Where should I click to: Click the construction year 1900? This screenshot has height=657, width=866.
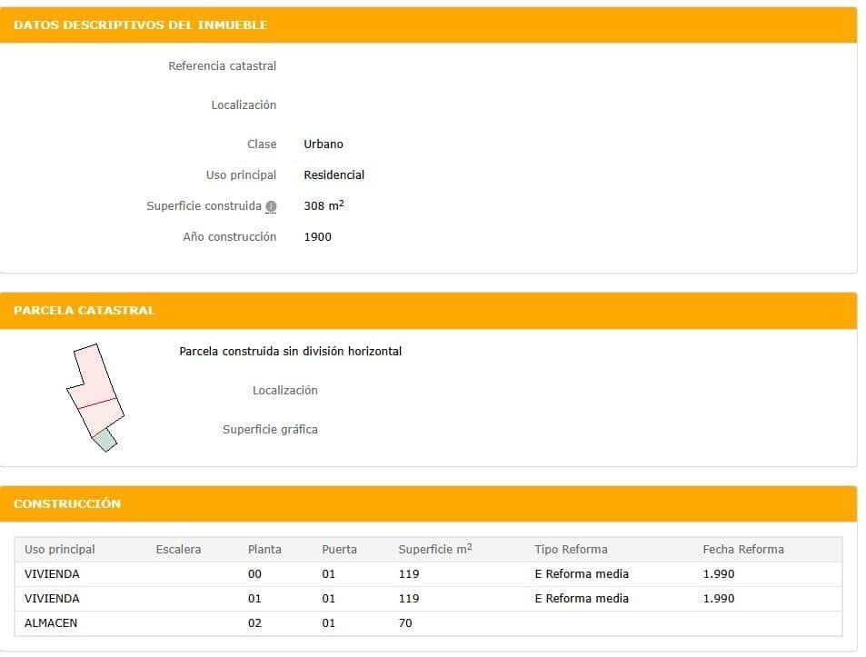click(x=318, y=236)
